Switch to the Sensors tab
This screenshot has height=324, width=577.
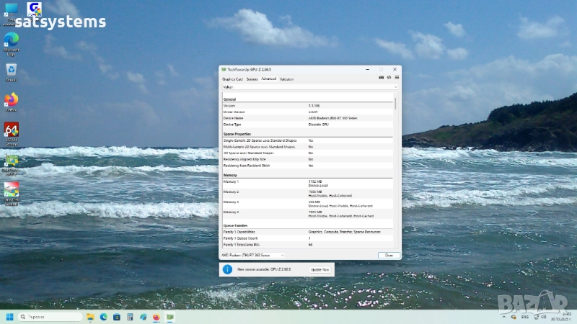pos(252,78)
